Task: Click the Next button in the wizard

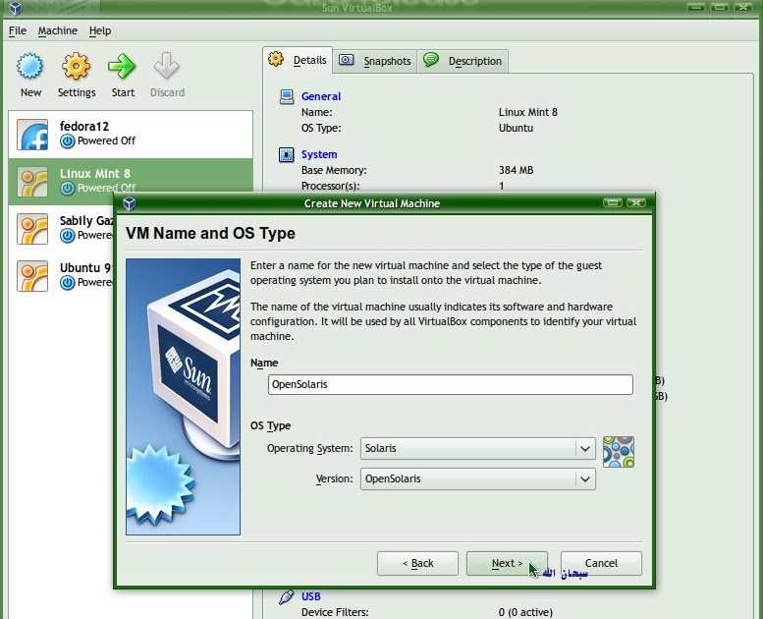Action: tap(507, 563)
